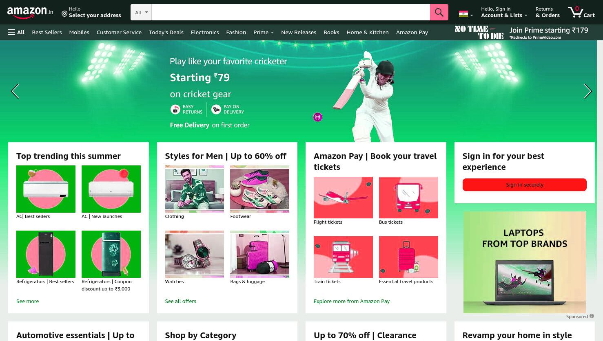Open Home & Kitchen nav item
Screen dimensions: 603x341
pyautogui.click(x=368, y=32)
